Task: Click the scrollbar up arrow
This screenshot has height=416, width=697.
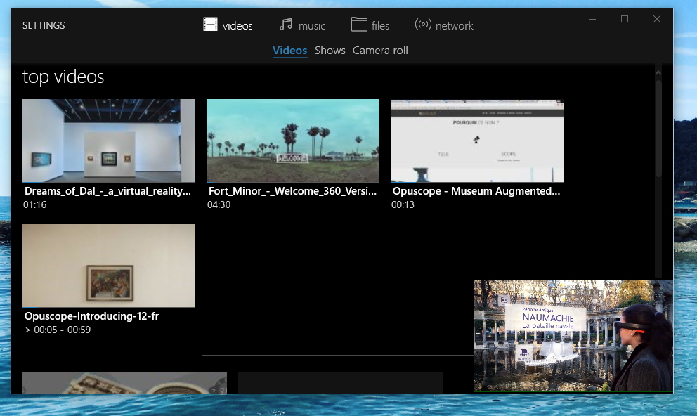Action: tap(658, 72)
